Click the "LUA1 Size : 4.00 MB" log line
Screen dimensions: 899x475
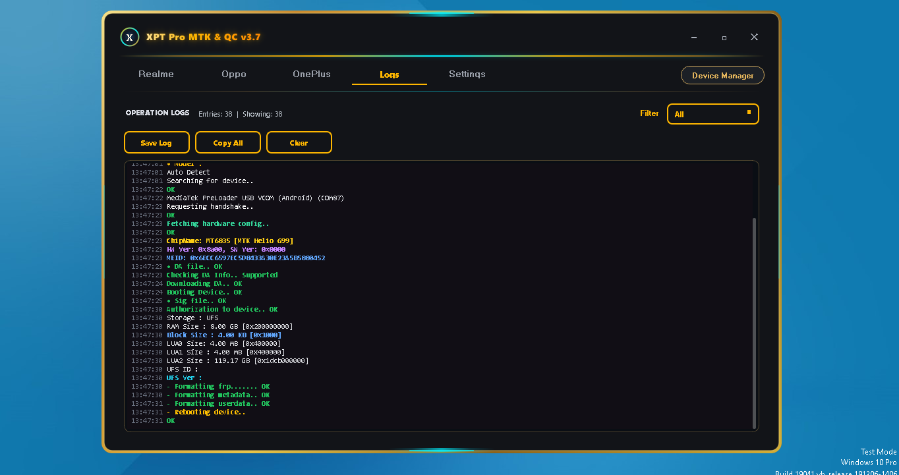226,352
